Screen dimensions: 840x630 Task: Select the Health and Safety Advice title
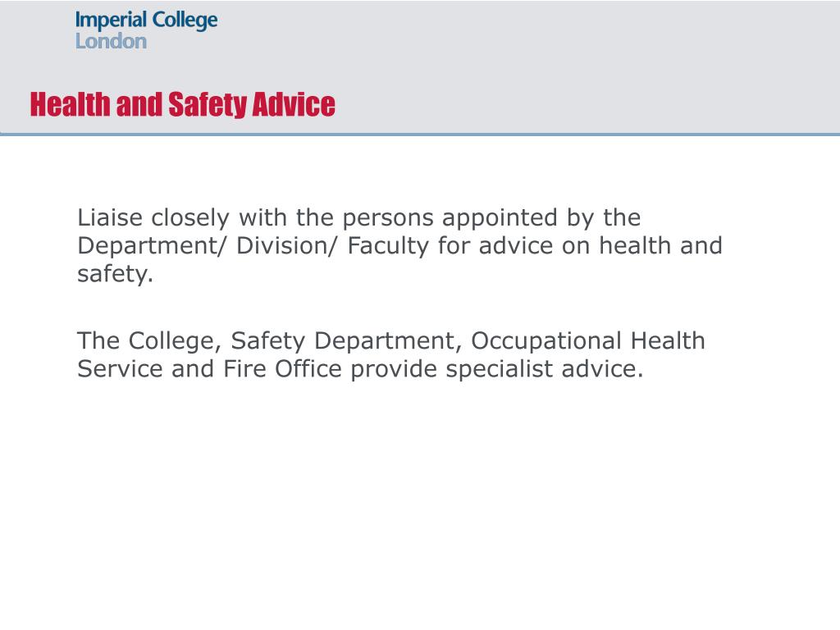[x=183, y=104]
